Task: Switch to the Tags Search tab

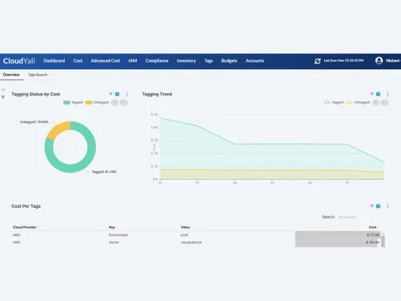Action: pyautogui.click(x=38, y=75)
